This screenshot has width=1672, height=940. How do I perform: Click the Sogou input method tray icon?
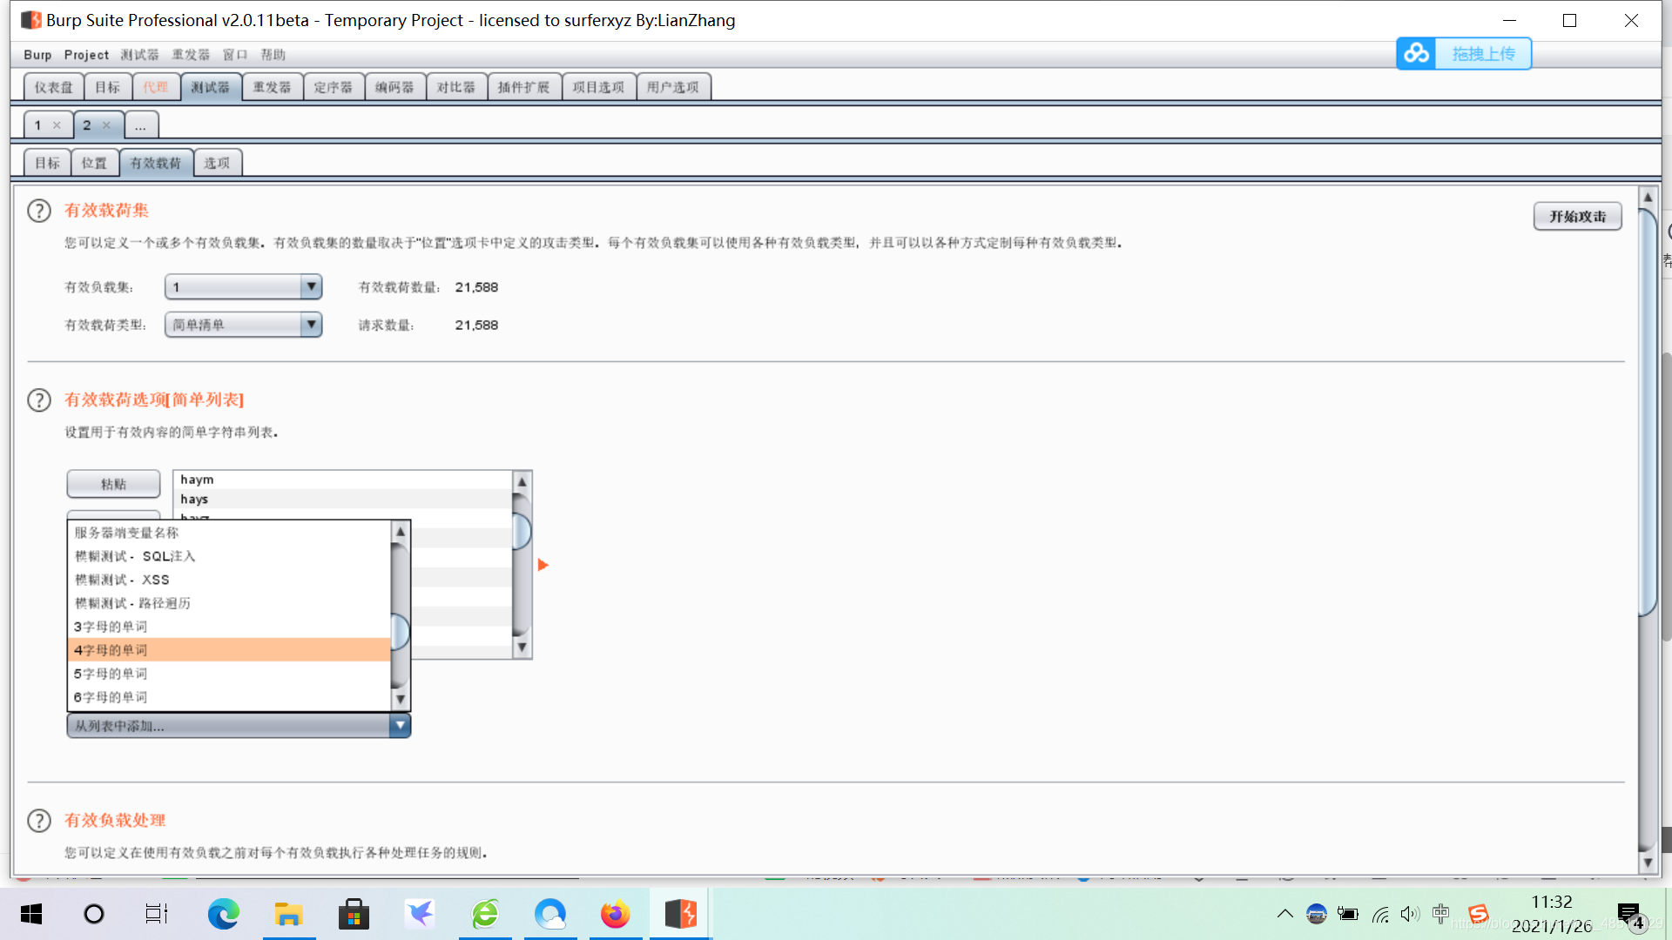1478,914
